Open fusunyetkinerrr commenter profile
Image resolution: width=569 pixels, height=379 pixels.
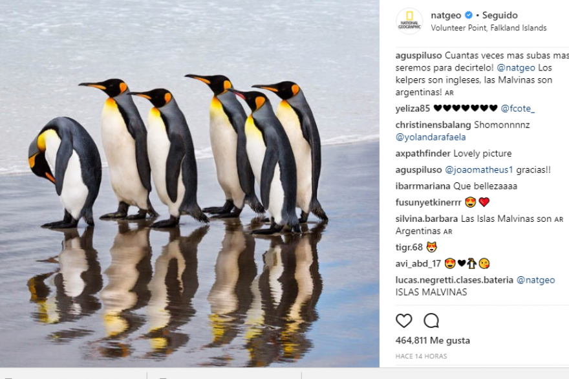pos(428,202)
